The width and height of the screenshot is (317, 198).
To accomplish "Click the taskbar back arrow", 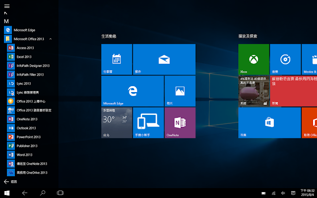I will 25,193.
